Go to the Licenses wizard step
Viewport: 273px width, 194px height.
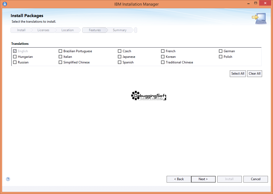tap(43, 30)
